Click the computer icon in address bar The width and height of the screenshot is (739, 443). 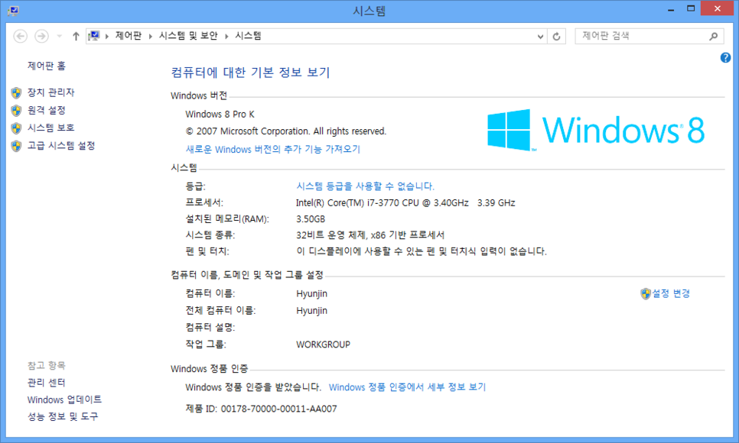click(x=94, y=36)
